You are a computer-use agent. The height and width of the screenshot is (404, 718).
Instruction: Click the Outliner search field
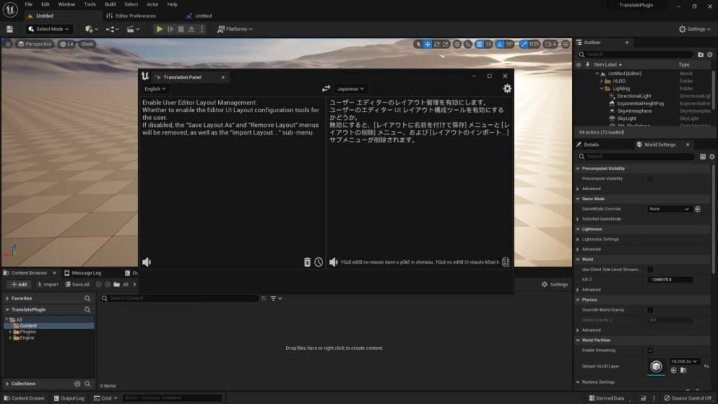[637, 55]
